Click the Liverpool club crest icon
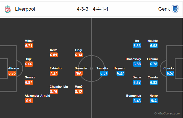 pyautogui.click(x=8, y=9)
